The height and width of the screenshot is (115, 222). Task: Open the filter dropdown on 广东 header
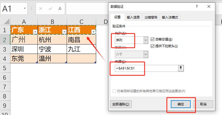[35, 32]
